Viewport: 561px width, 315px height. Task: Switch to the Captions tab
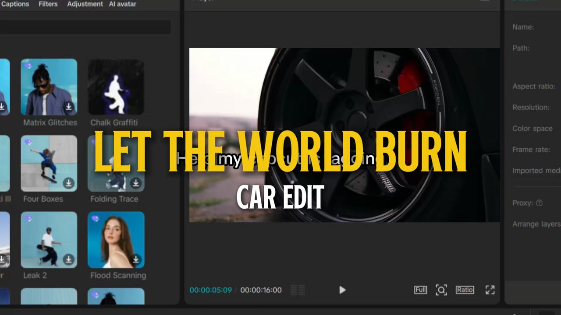tap(15, 4)
